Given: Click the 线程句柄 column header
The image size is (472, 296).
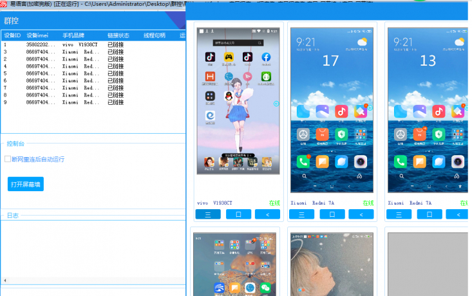Looking at the screenshot, I should pos(155,35).
